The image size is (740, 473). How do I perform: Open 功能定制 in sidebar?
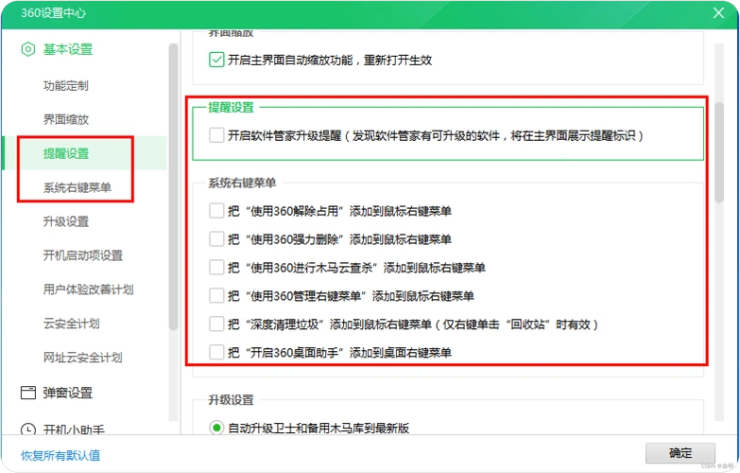(x=66, y=86)
